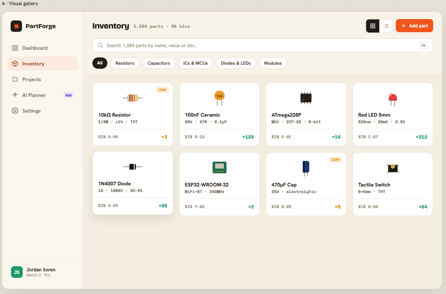
Task: Filter by Modules
Action: (x=273, y=63)
